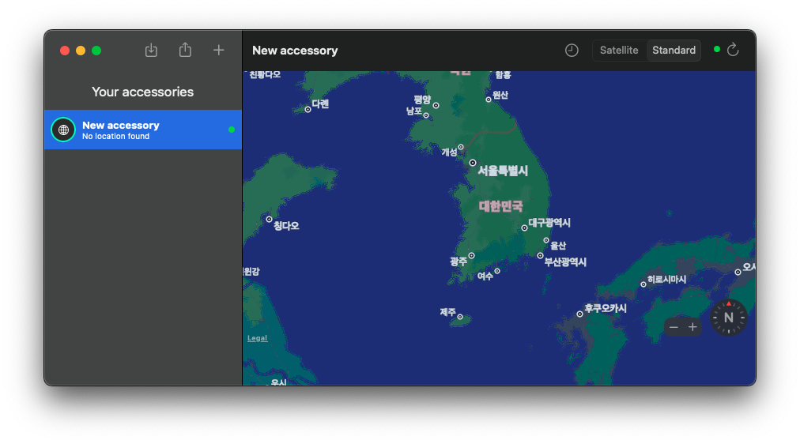Click the 대한민국 country label
This screenshot has width=800, height=444.
pos(500,206)
